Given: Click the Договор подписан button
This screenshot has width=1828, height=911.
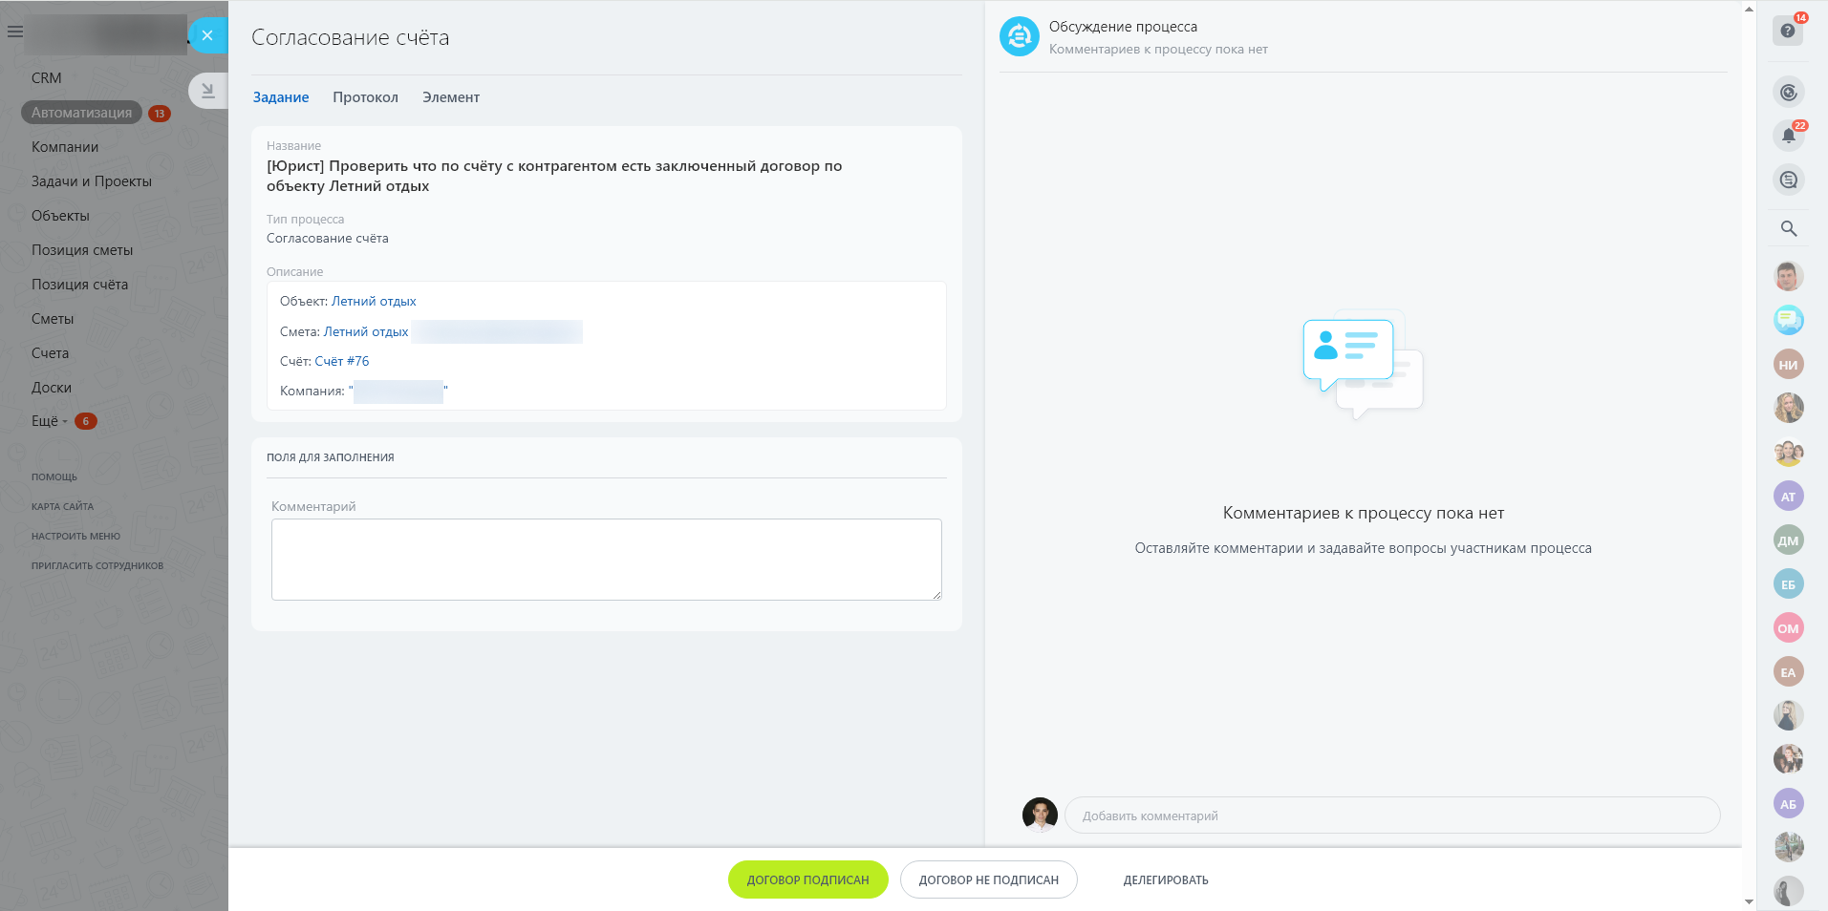Looking at the screenshot, I should click(807, 879).
